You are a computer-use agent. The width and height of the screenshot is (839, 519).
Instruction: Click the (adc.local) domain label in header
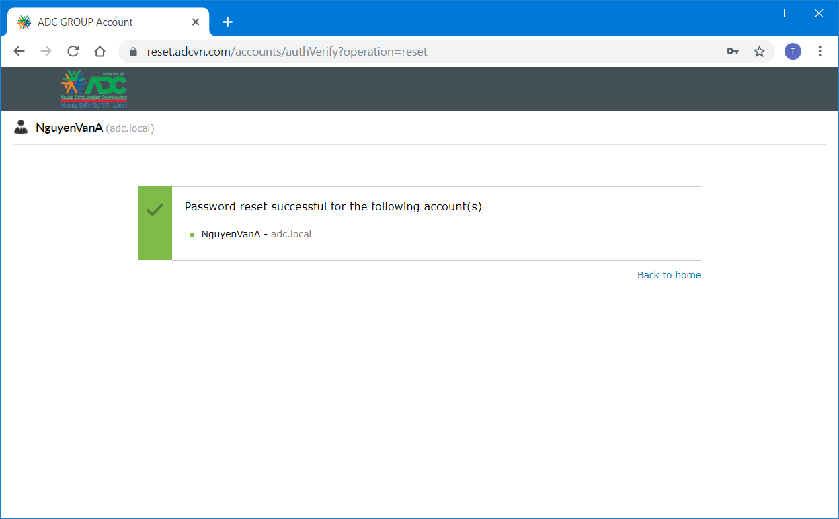pos(130,128)
